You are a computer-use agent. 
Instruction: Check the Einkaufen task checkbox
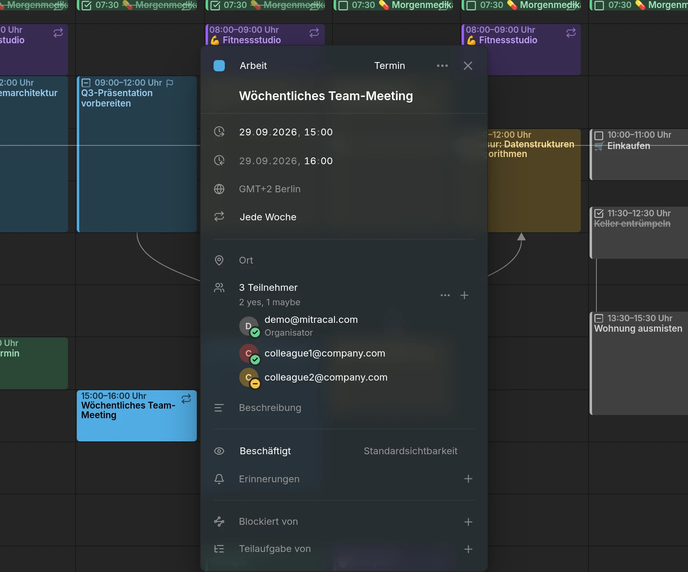tap(599, 135)
